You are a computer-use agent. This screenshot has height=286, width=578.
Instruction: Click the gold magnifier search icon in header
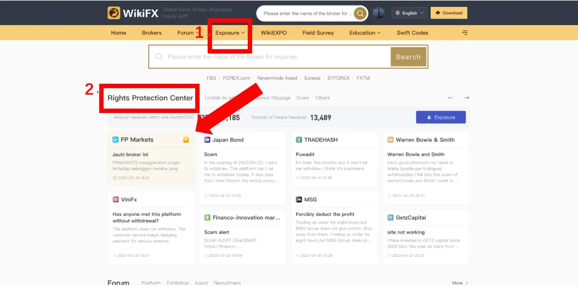(x=360, y=14)
